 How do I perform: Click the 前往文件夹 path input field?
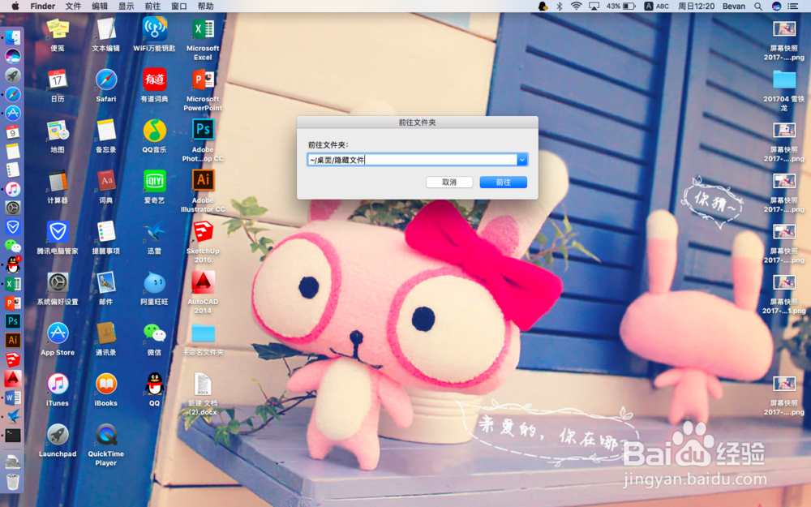pos(412,160)
